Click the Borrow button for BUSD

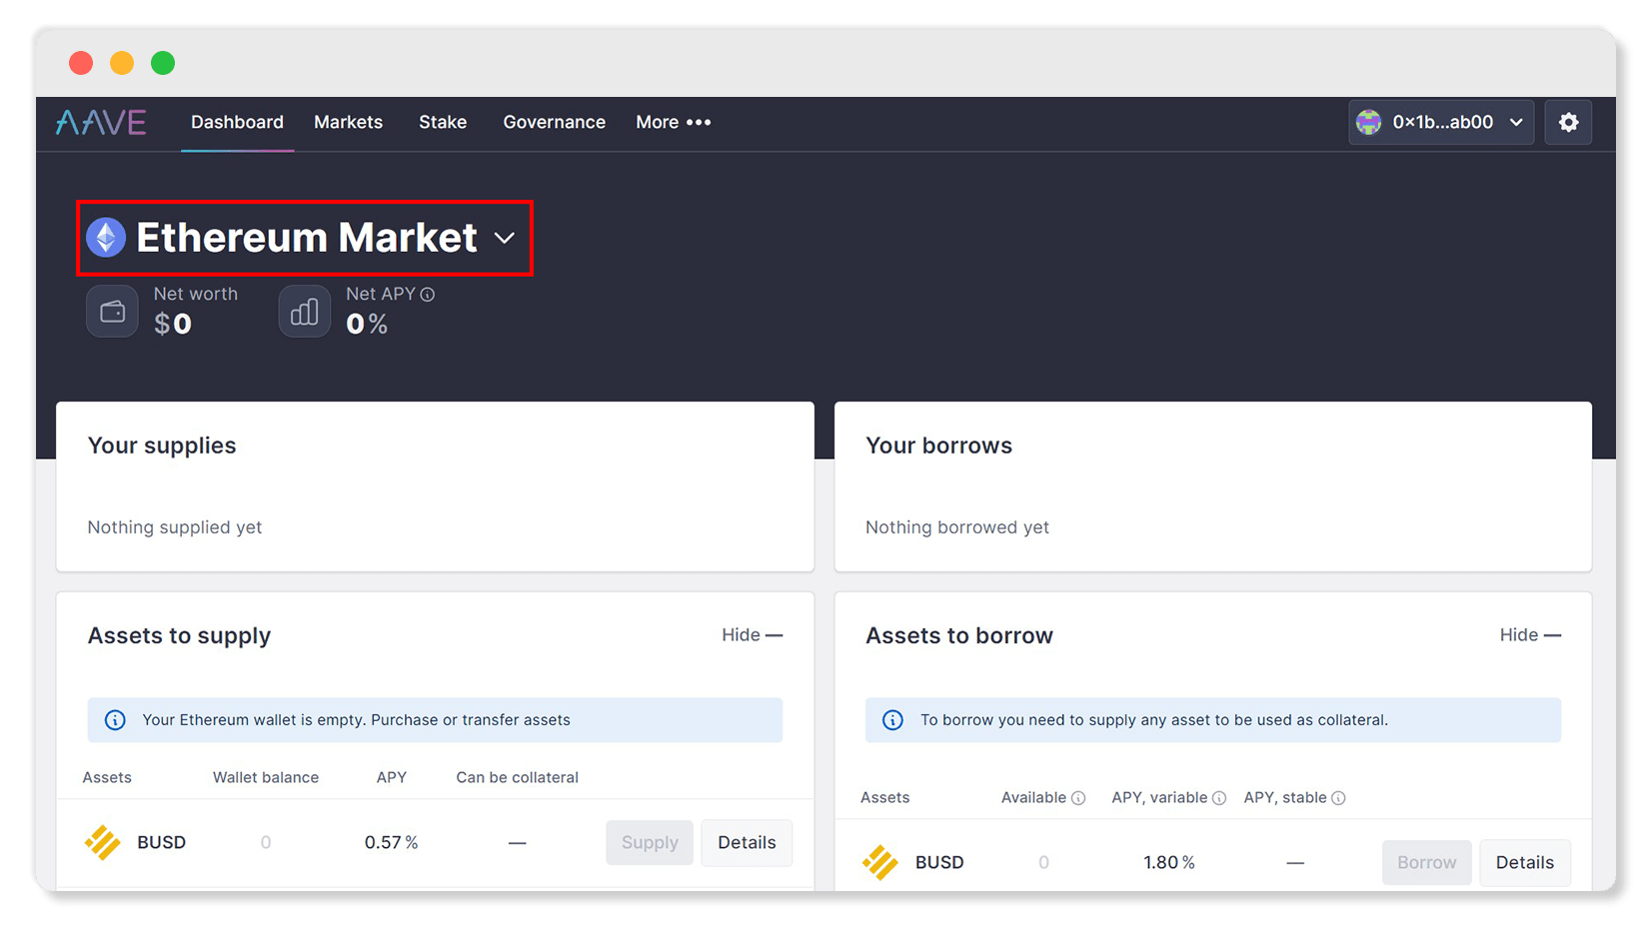pos(1426,862)
